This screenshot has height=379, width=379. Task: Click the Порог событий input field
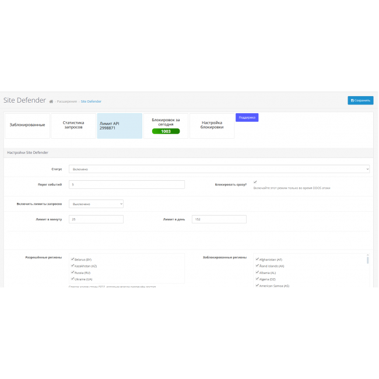(127, 184)
